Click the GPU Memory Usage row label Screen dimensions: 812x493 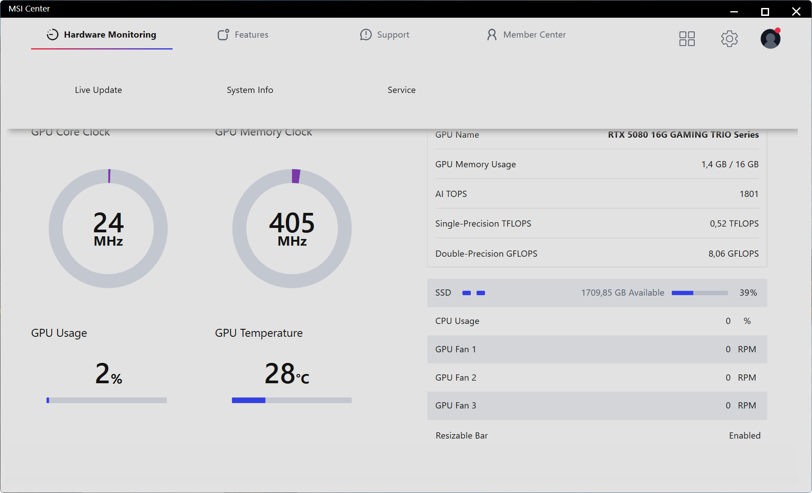(476, 164)
